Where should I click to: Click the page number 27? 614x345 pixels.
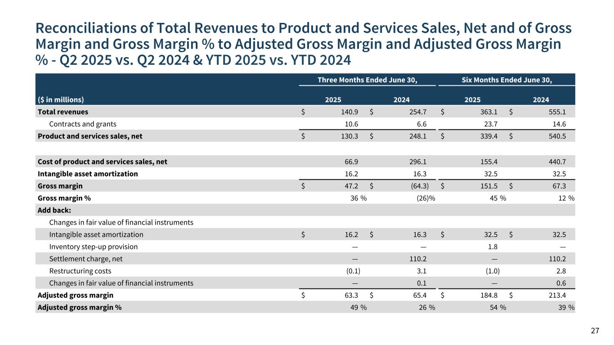coord(595,331)
